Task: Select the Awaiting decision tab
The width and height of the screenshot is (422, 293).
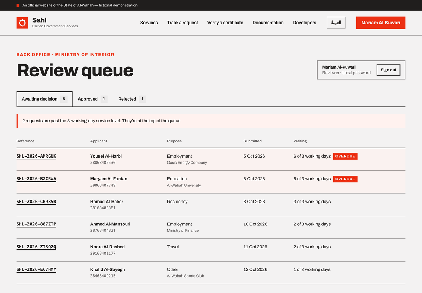Action: [44, 99]
